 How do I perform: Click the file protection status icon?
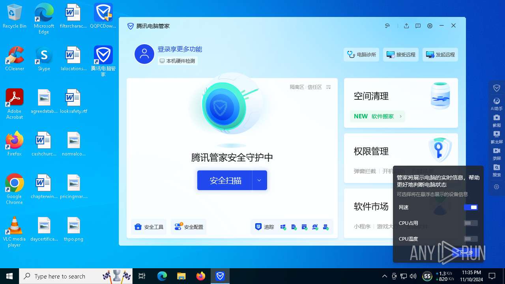click(294, 227)
